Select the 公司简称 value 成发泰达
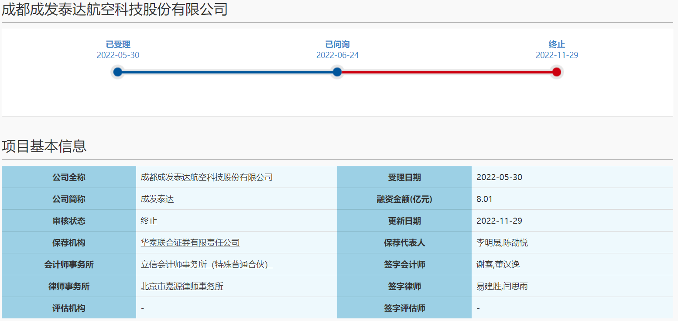The width and height of the screenshot is (678, 321). (157, 199)
